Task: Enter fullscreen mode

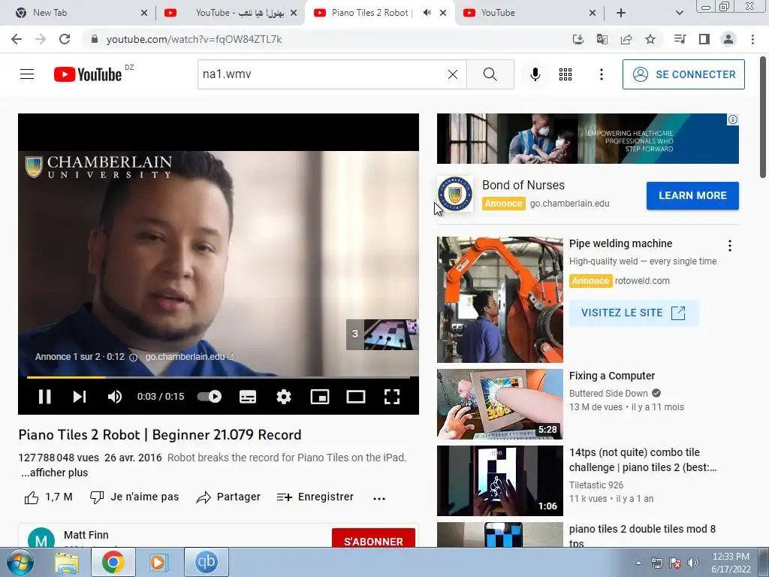Action: [391, 397]
